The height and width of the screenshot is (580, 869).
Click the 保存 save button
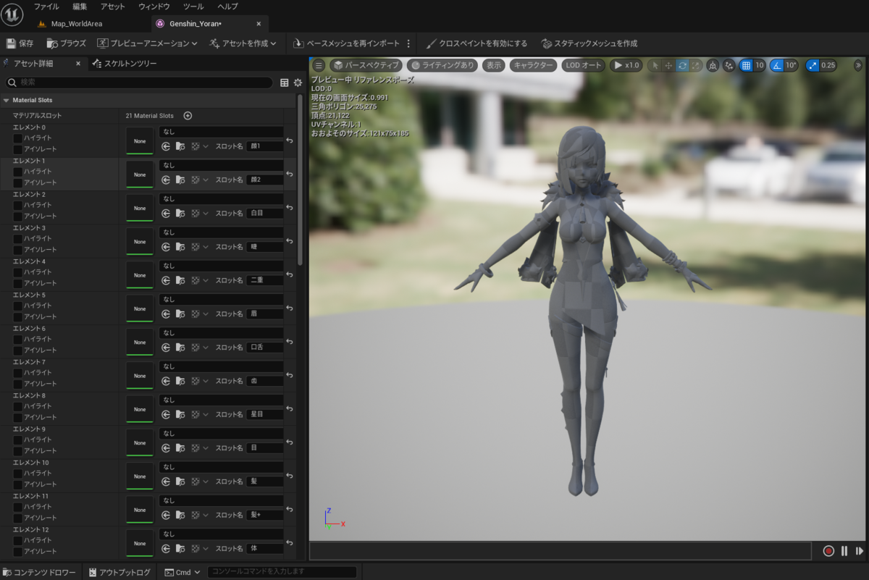point(20,43)
